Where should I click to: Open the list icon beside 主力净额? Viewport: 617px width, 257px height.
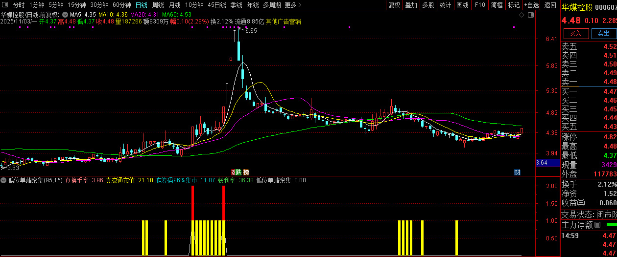[x=597, y=225]
